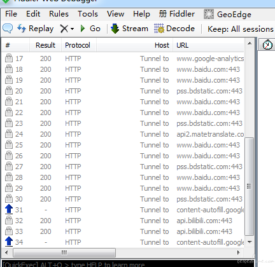The width and height of the screenshot is (275, 267).
Task: Click HTTP protocol cell of session 29
Action: pyautogui.click(x=73, y=188)
